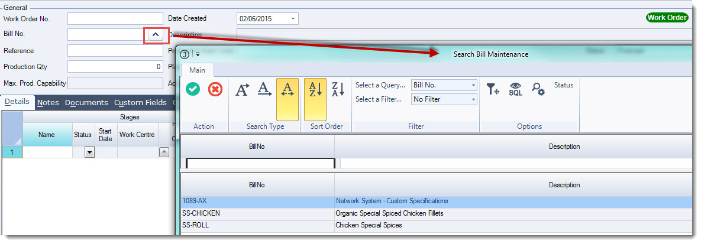
Task: Choose descending Z-A sort order
Action: click(338, 89)
